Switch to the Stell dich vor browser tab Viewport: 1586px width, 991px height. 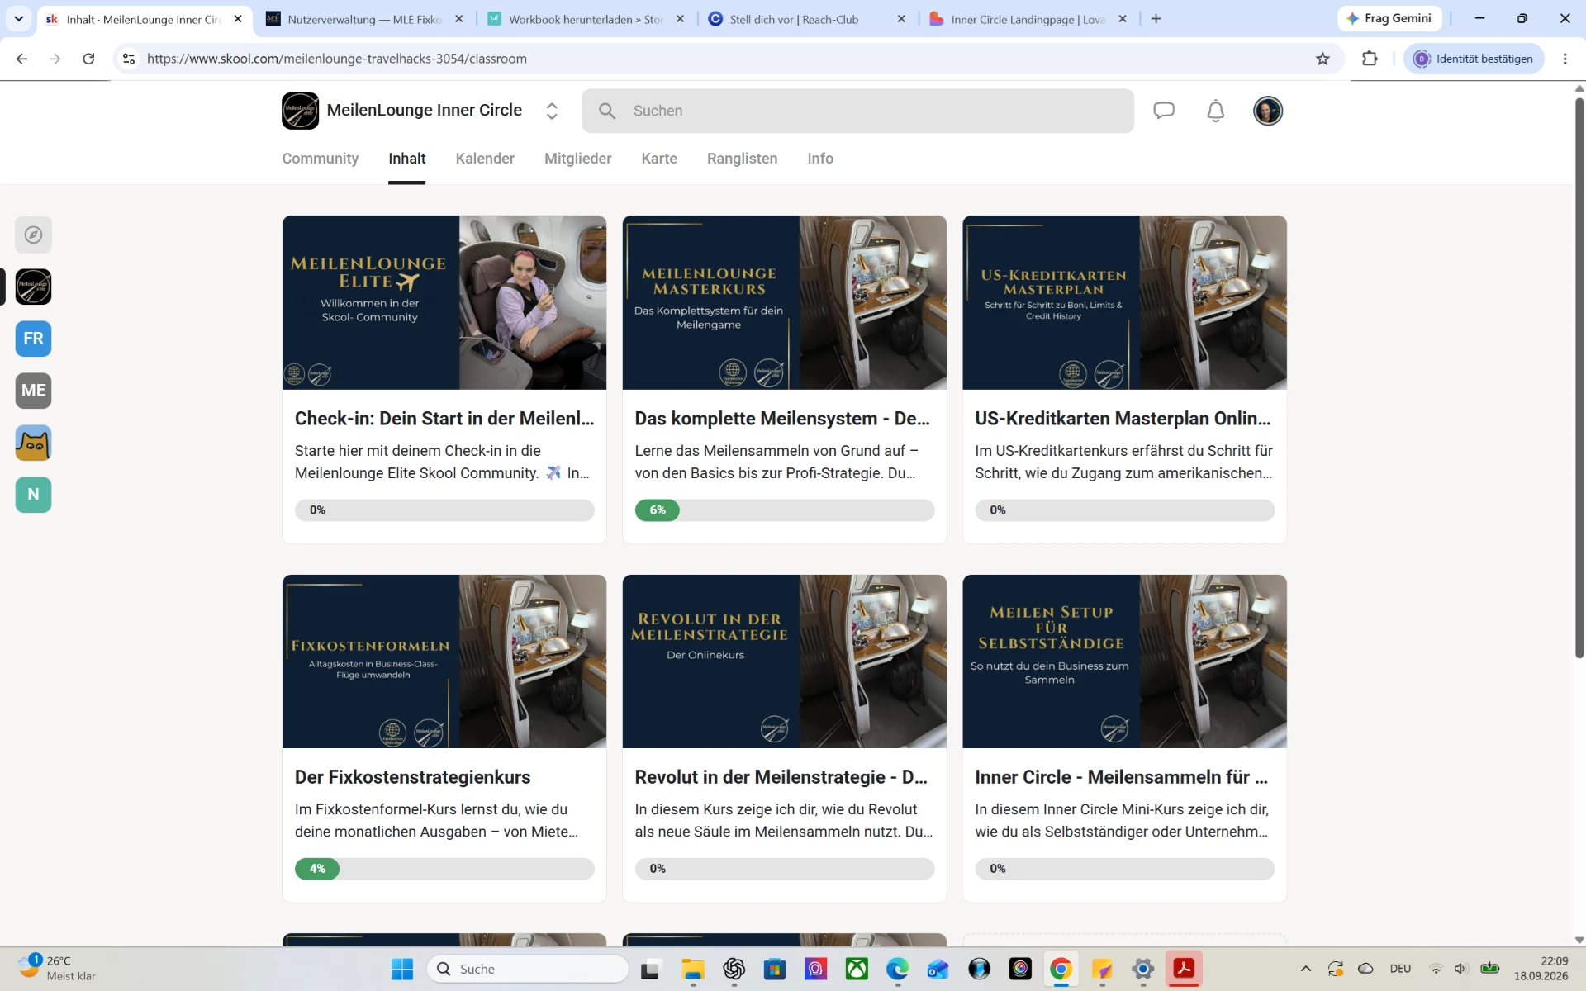(807, 19)
